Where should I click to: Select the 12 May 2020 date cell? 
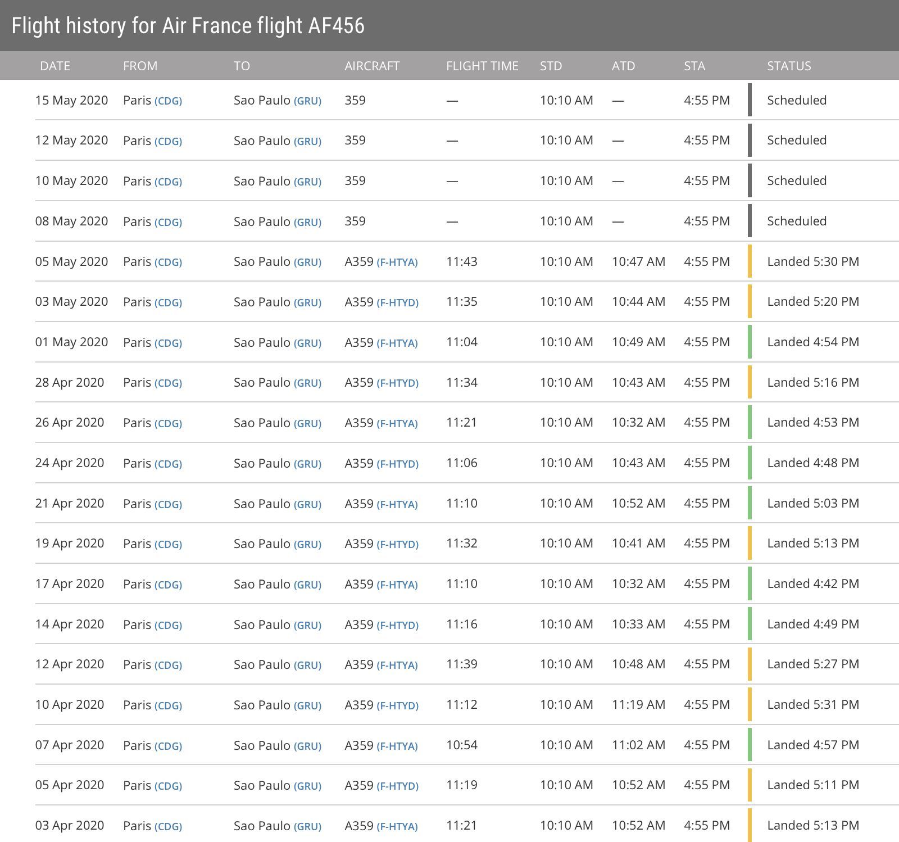[71, 140]
